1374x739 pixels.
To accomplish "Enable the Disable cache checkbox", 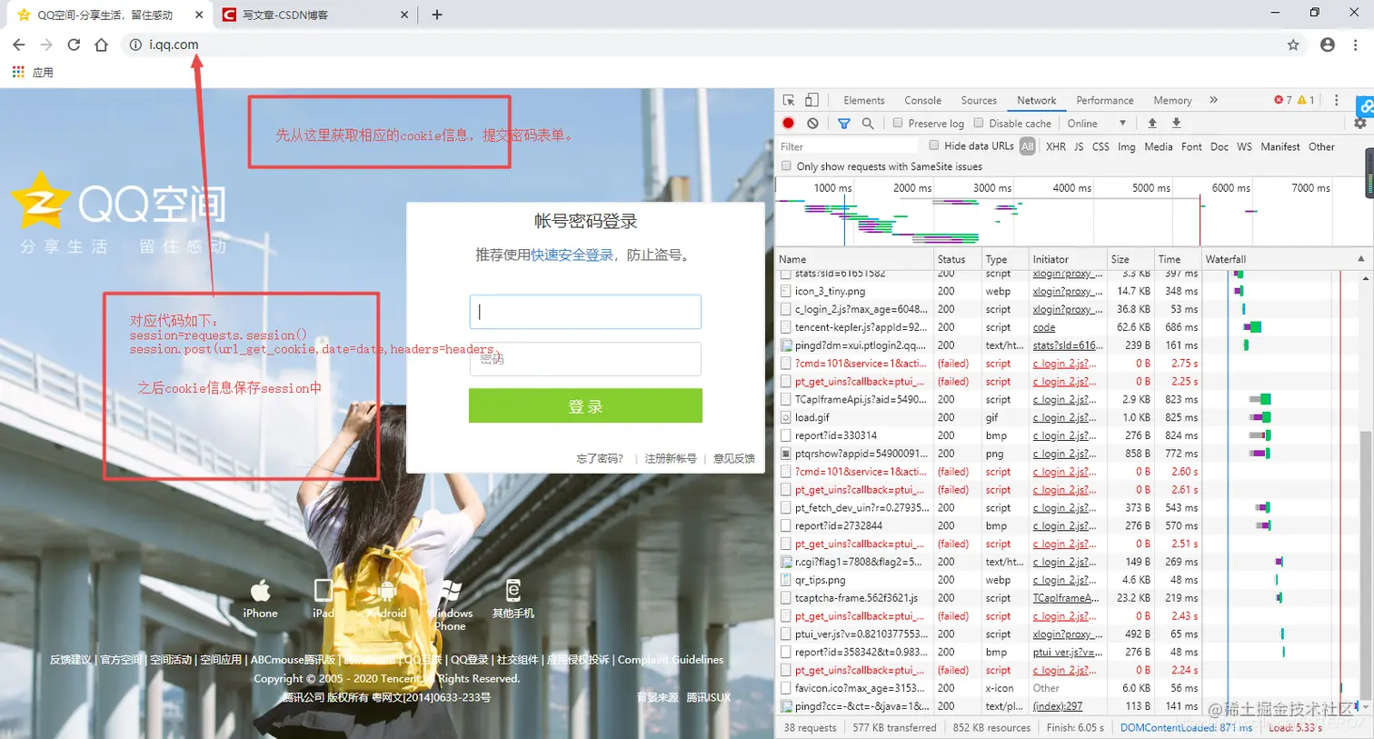I will click(979, 124).
